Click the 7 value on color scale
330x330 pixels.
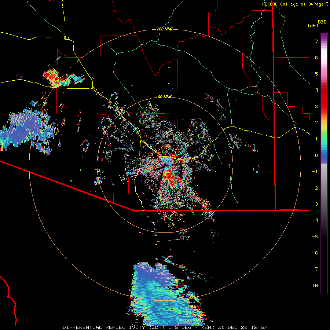316,41
